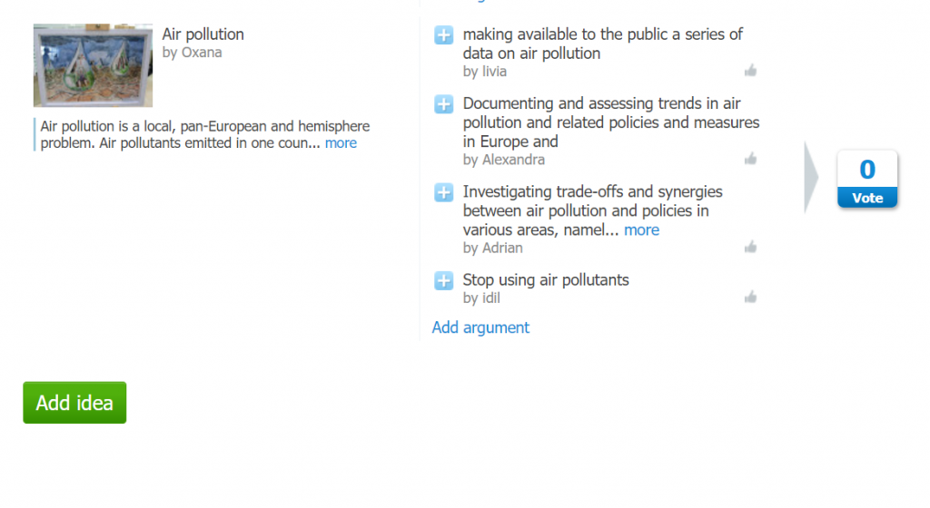This screenshot has width=930, height=508.
Task: Open argument 'Investigating trade-offs and synergies'
Action: (592, 201)
